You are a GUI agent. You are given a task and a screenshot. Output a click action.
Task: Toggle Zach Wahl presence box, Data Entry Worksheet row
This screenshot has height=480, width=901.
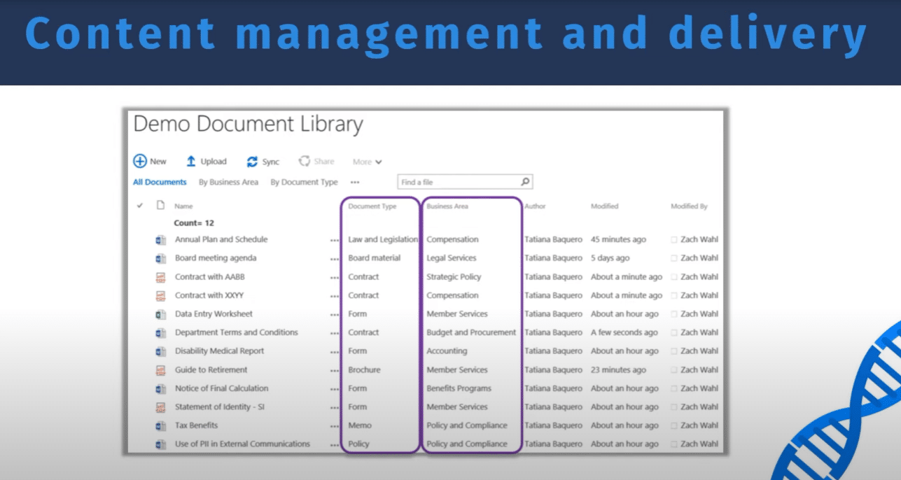click(674, 314)
